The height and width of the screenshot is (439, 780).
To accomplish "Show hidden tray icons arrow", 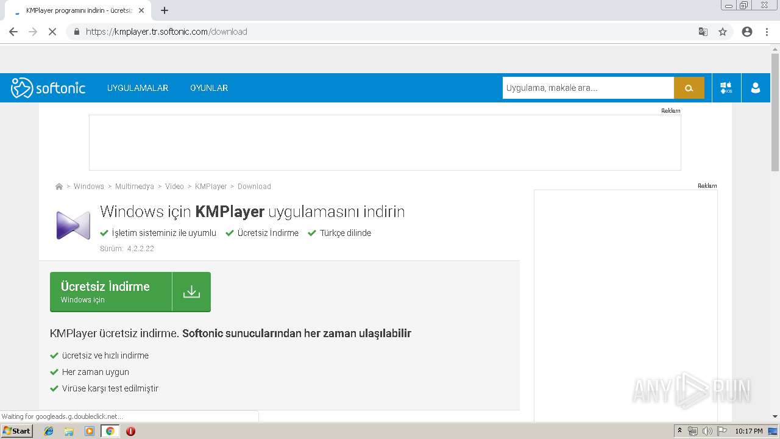I will coord(679,431).
